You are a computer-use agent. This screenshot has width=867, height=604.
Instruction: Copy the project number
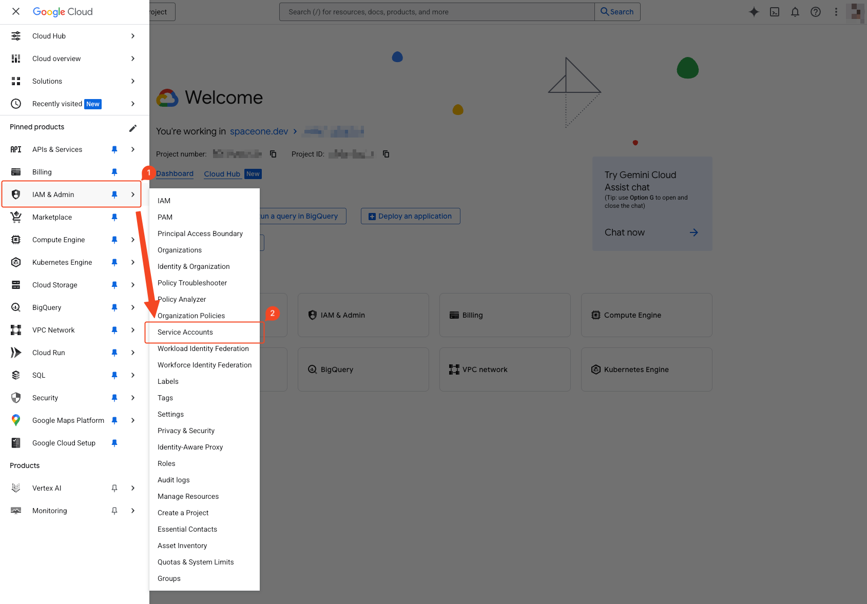(x=273, y=154)
